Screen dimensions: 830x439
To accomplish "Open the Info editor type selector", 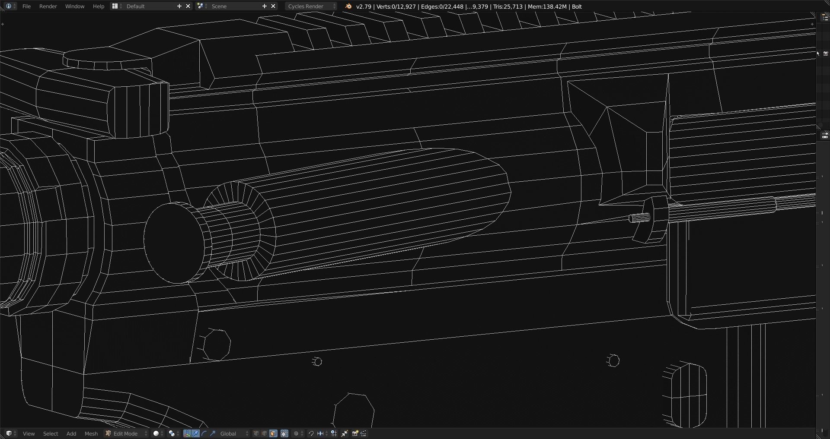I will pyautogui.click(x=10, y=6).
